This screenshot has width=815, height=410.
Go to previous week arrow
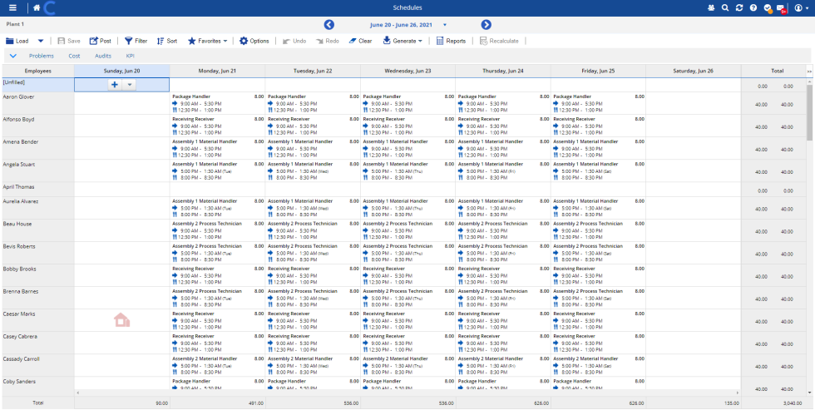click(x=329, y=25)
